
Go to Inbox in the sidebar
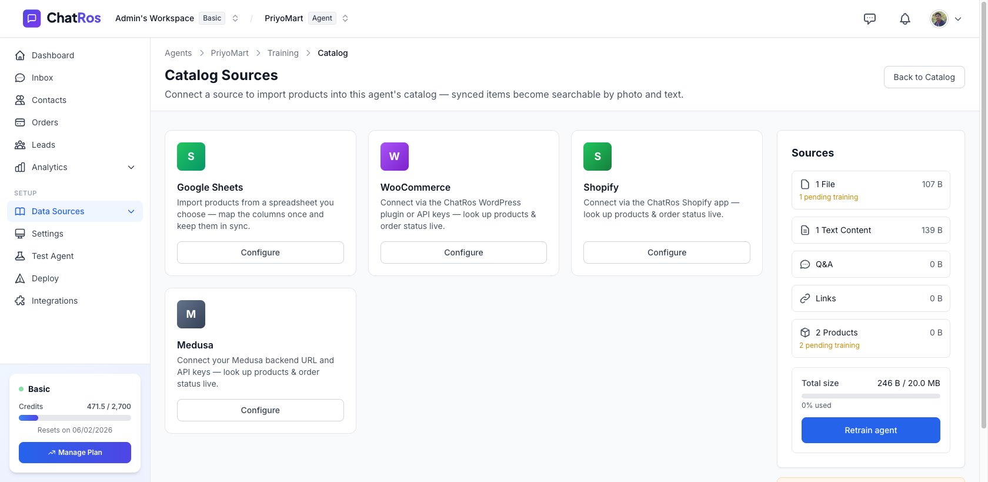[75, 78]
